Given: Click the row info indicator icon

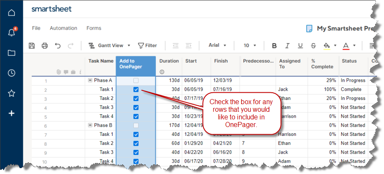Looking at the screenshot, I should [80, 72].
